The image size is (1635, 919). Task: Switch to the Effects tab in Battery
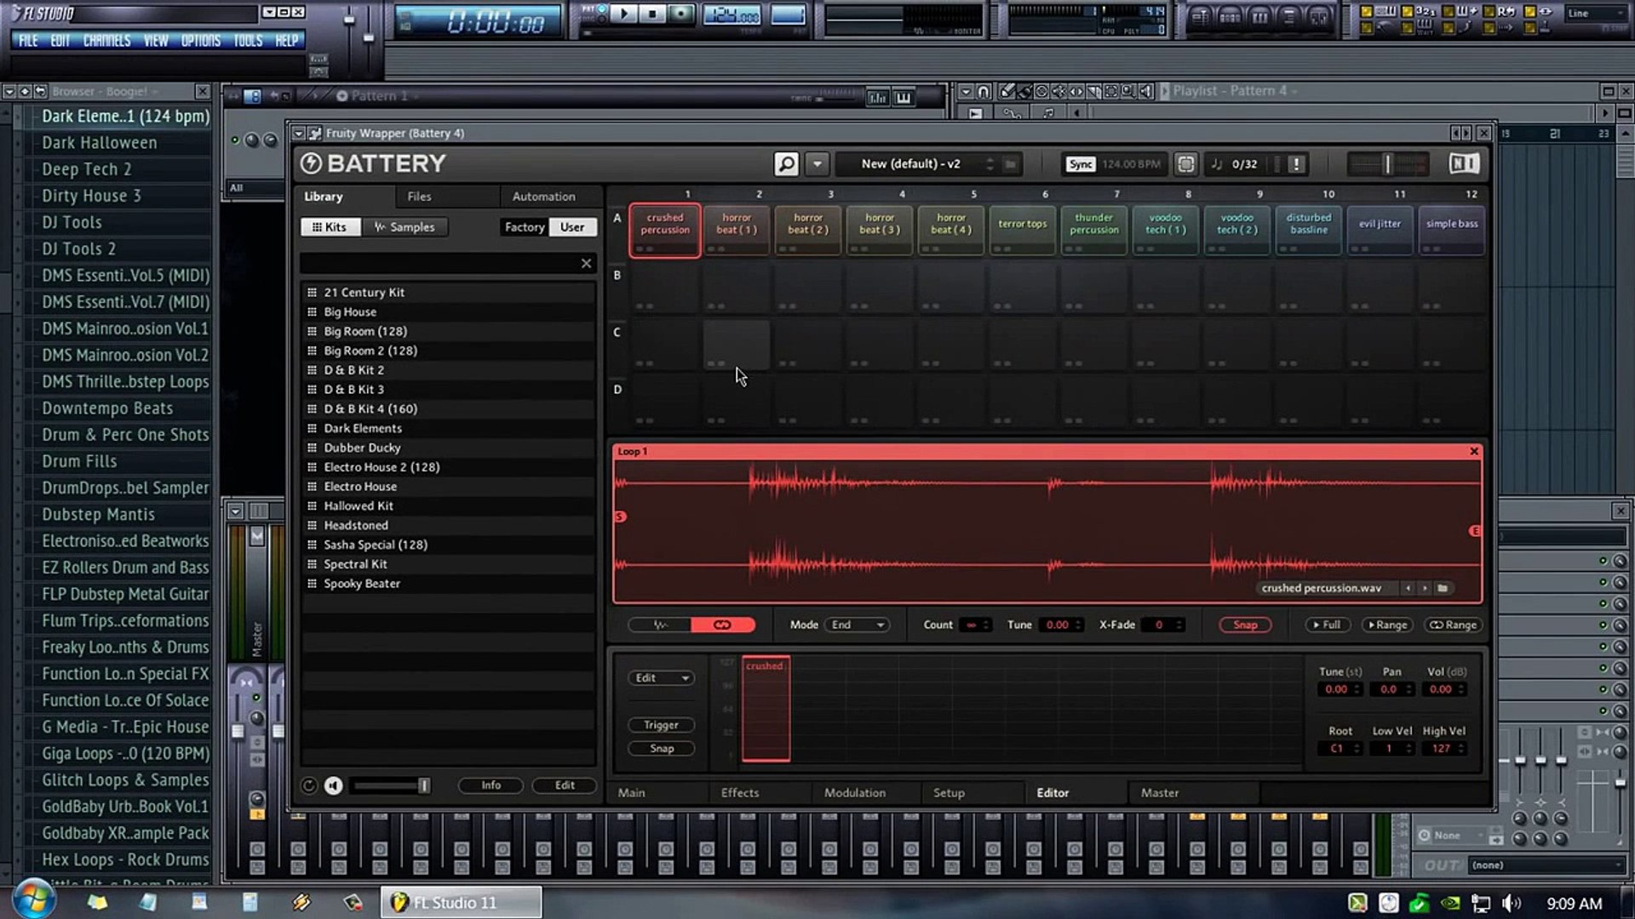coord(739,793)
